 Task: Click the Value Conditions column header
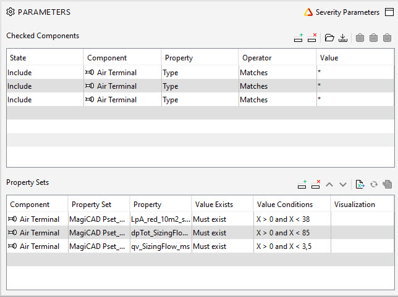pyautogui.click(x=291, y=205)
